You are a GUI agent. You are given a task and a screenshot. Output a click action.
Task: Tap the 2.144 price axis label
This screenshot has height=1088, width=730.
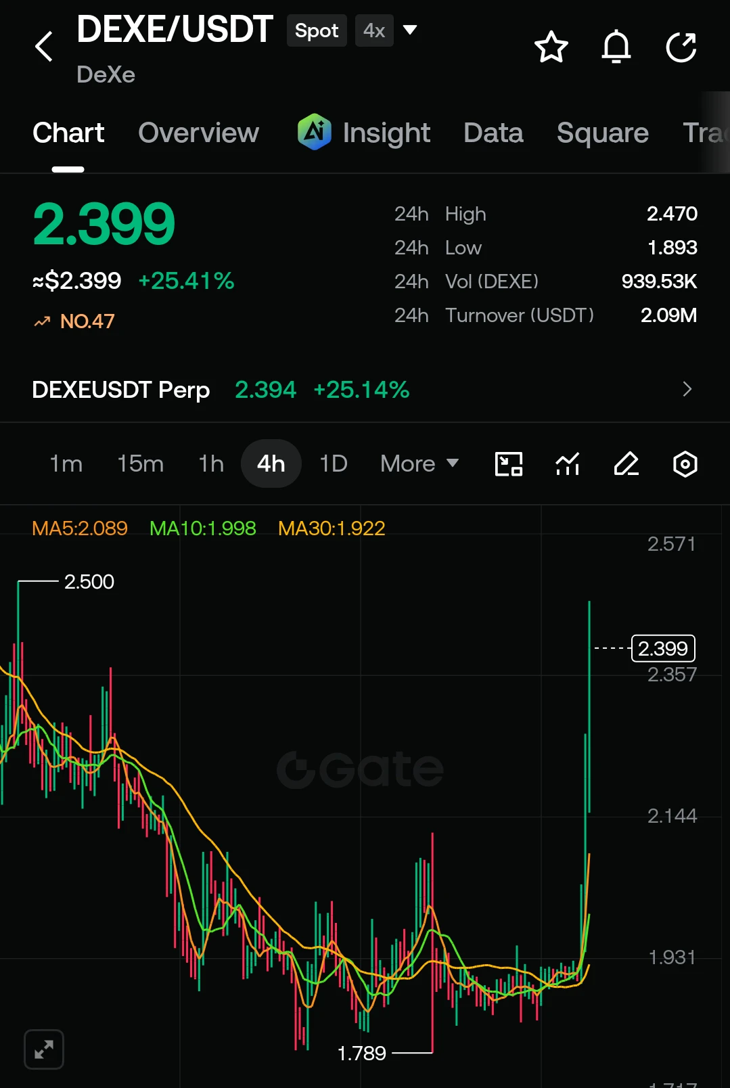click(672, 816)
